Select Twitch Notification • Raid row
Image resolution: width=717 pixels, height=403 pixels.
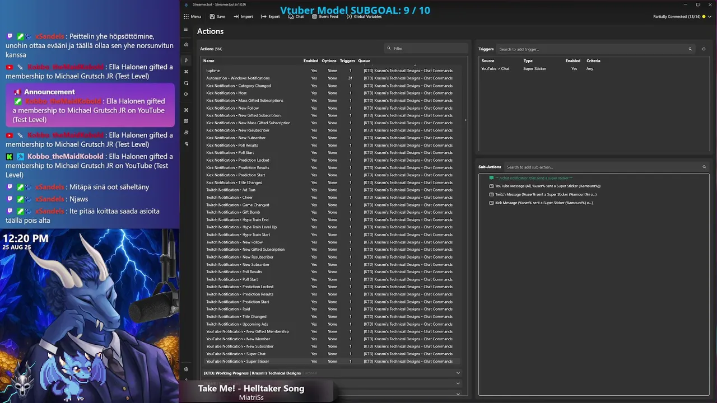click(330, 309)
